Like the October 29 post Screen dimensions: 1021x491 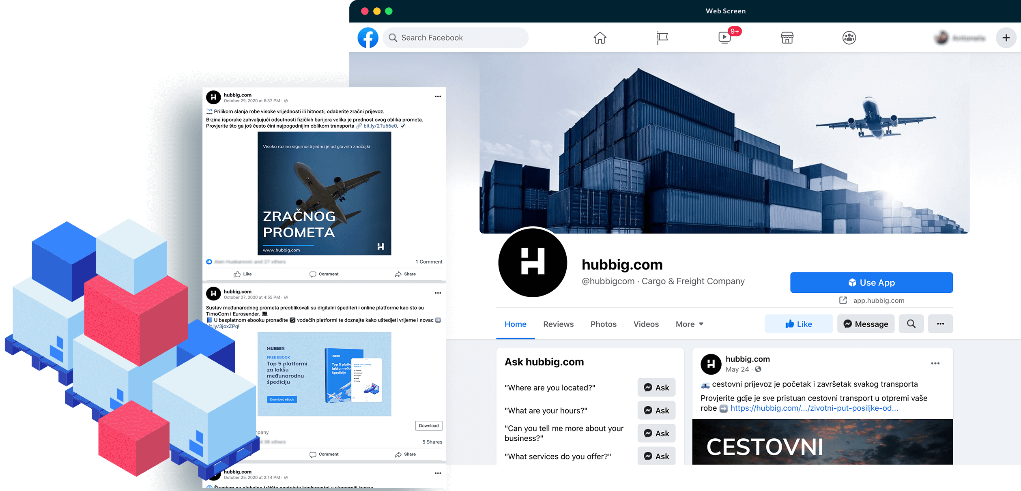pyautogui.click(x=243, y=274)
